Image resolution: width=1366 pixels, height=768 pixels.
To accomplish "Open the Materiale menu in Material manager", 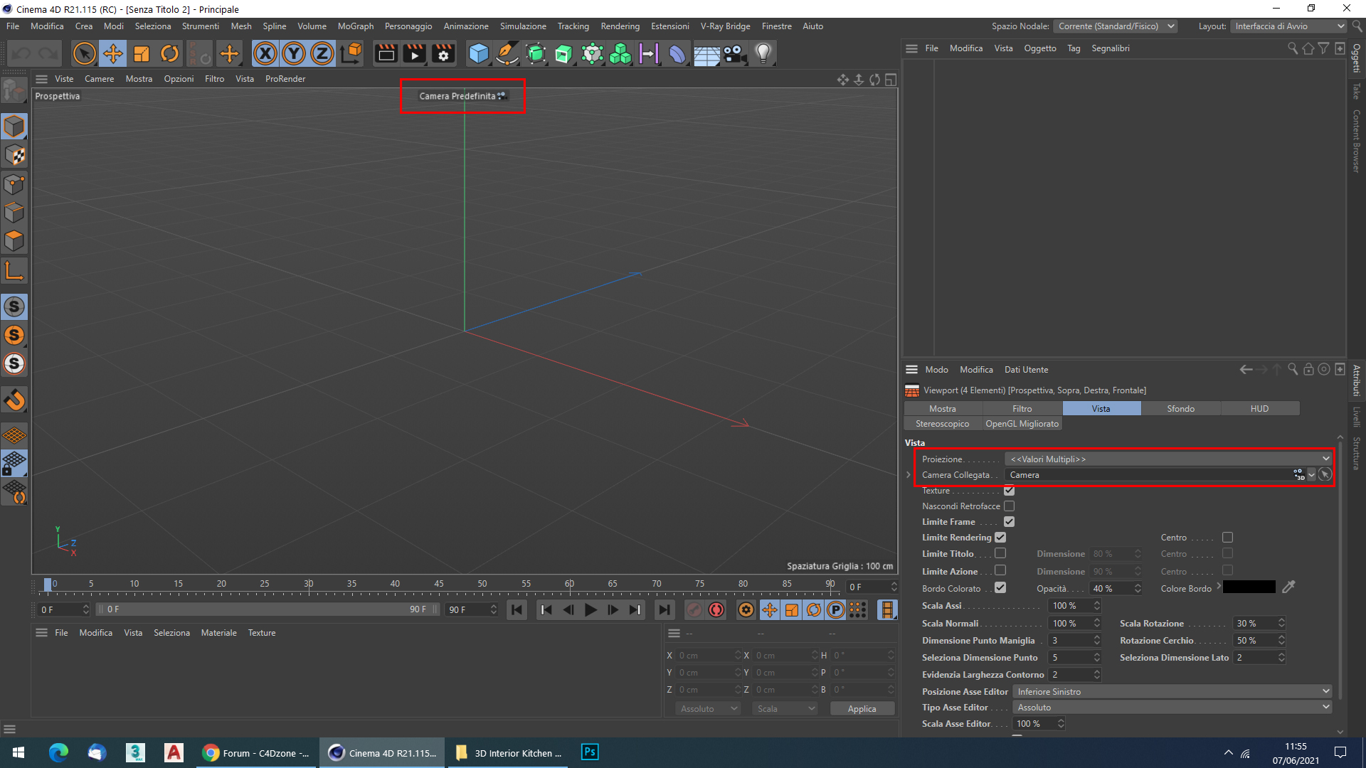I will tap(218, 633).
